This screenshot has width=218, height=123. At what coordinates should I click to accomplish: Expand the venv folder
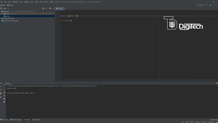coord(2,14)
